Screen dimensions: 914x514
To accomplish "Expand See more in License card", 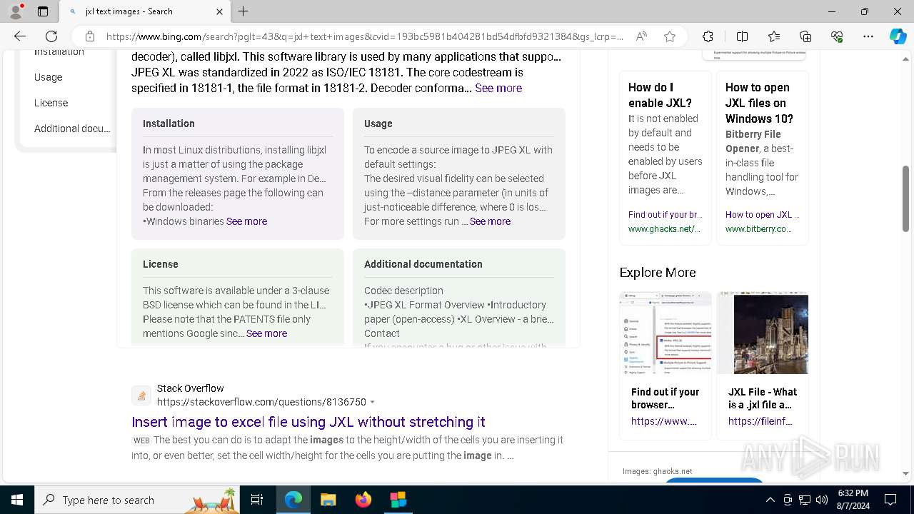I will coord(266,333).
